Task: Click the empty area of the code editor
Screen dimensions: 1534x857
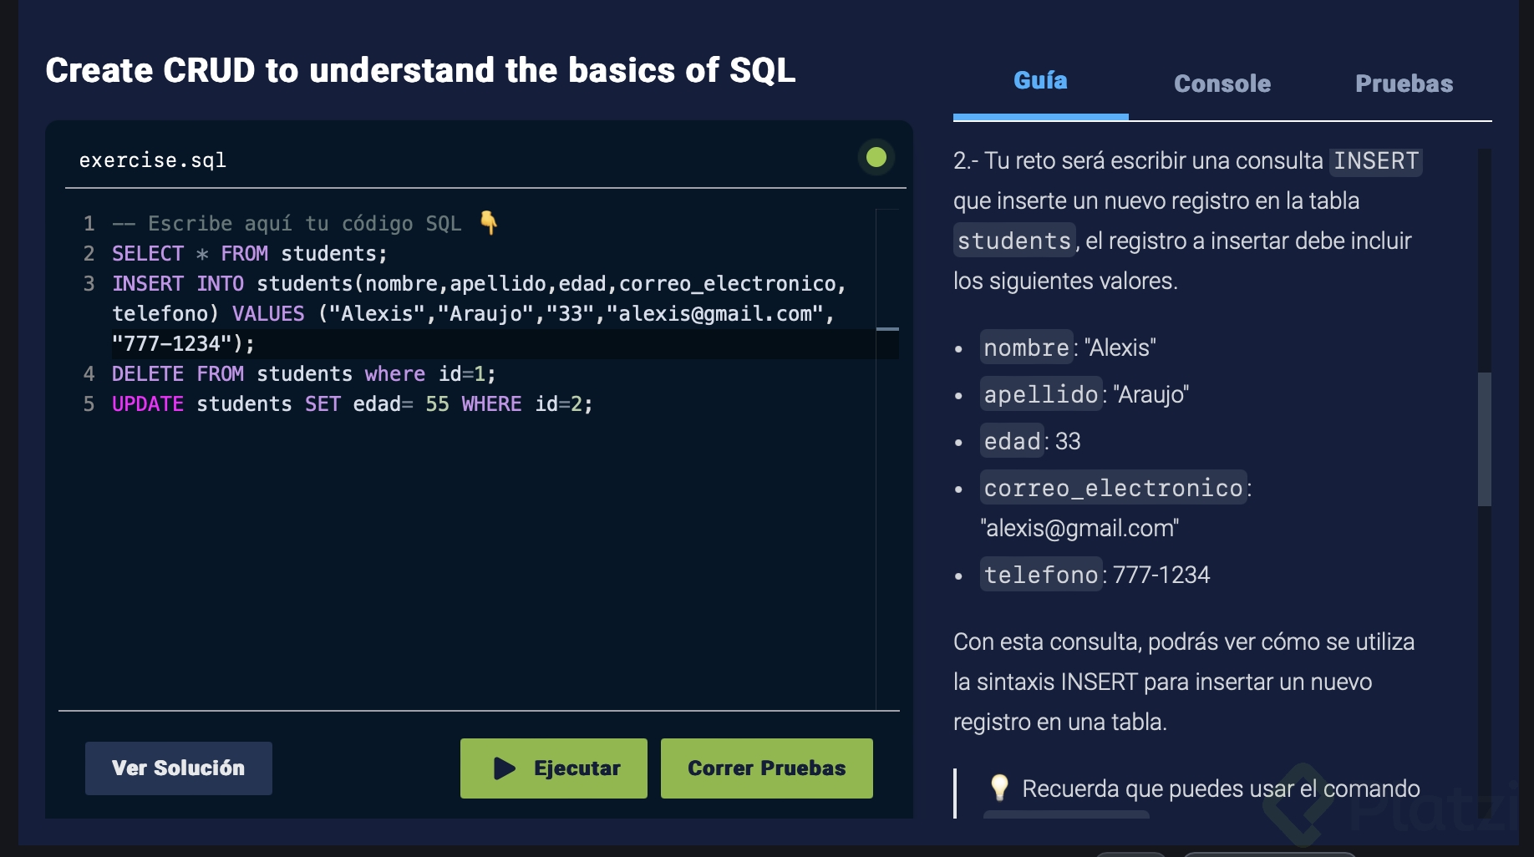Action: (x=468, y=568)
